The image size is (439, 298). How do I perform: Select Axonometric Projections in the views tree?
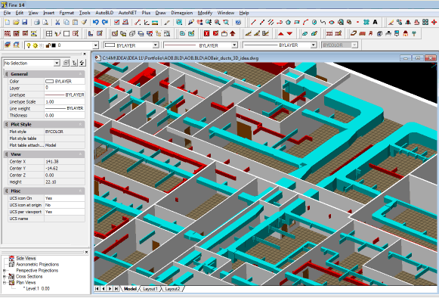(x=37, y=265)
